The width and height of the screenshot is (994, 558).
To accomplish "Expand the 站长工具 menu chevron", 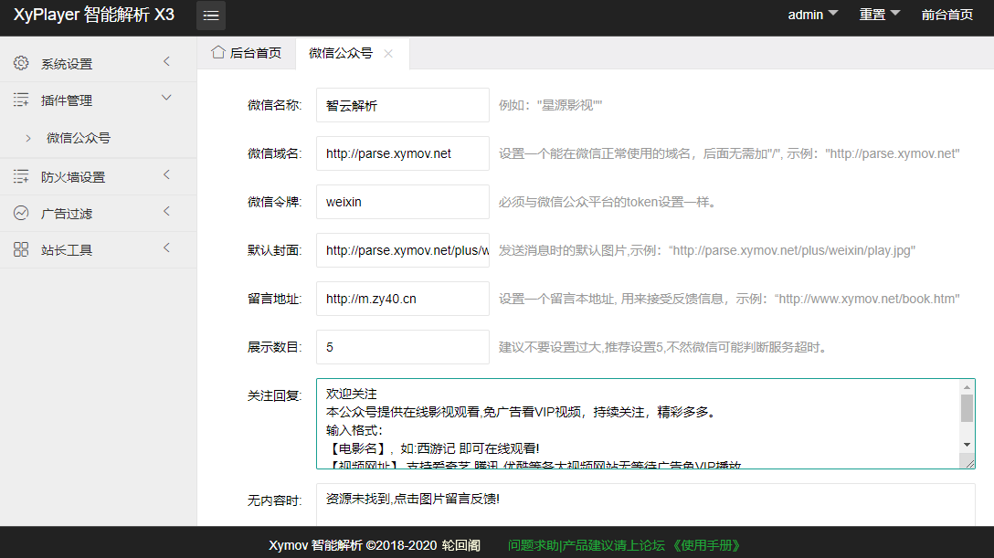I will click(166, 248).
